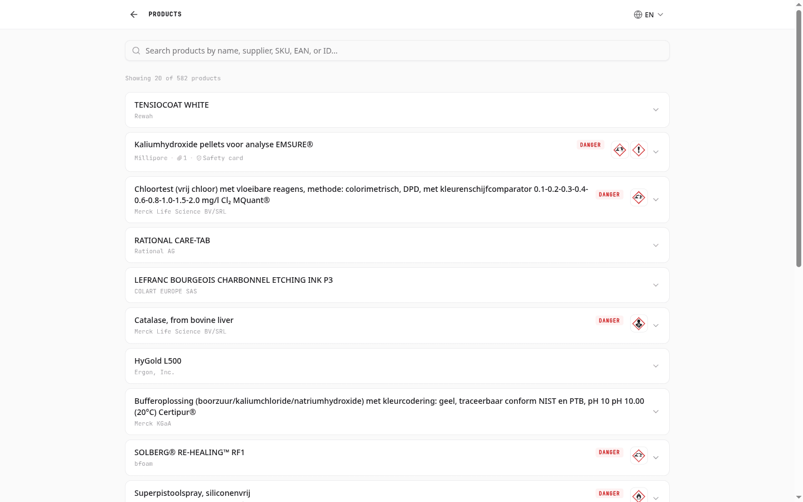Click the PRODUCTS page heading
The height and width of the screenshot is (502, 803).
tap(165, 15)
